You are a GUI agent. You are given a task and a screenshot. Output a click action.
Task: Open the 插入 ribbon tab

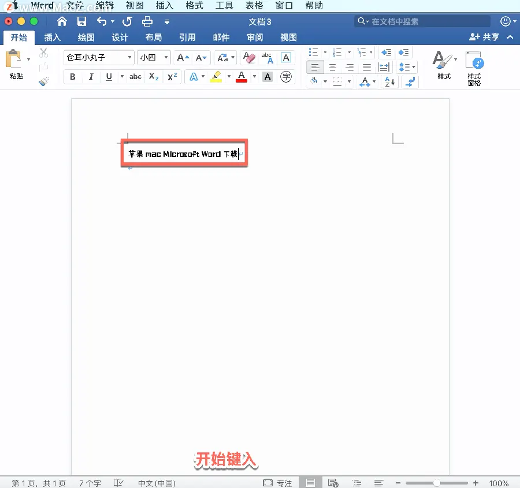(53, 38)
